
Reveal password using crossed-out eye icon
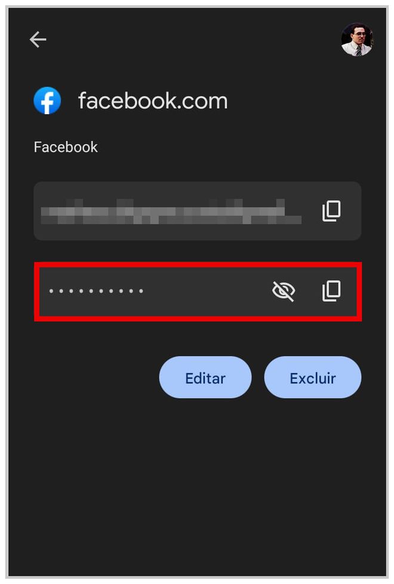pos(284,291)
